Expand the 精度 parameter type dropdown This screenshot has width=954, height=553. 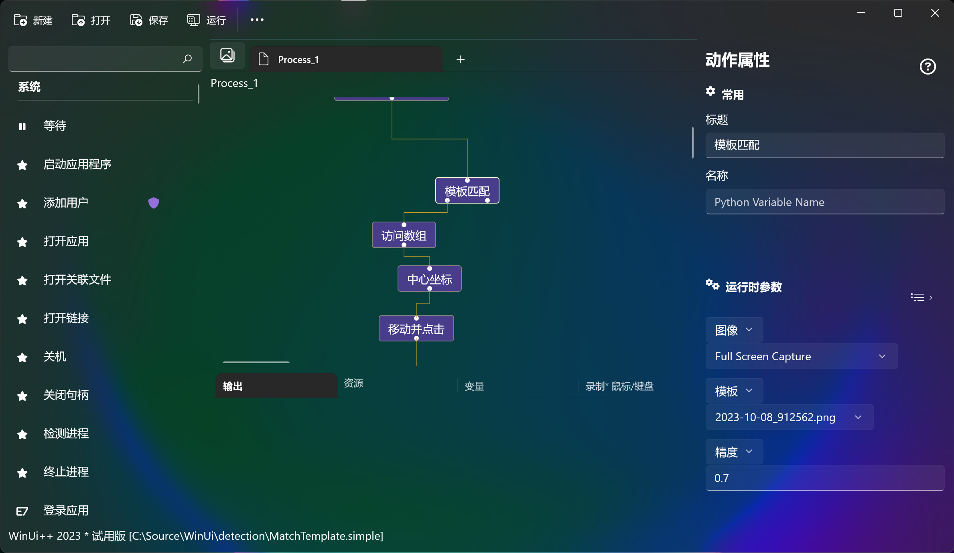point(734,452)
